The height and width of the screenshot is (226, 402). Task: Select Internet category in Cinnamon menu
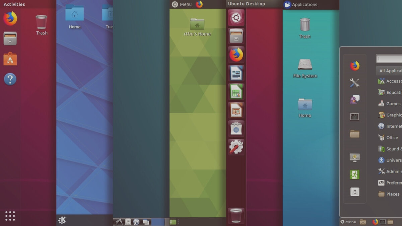(389, 126)
